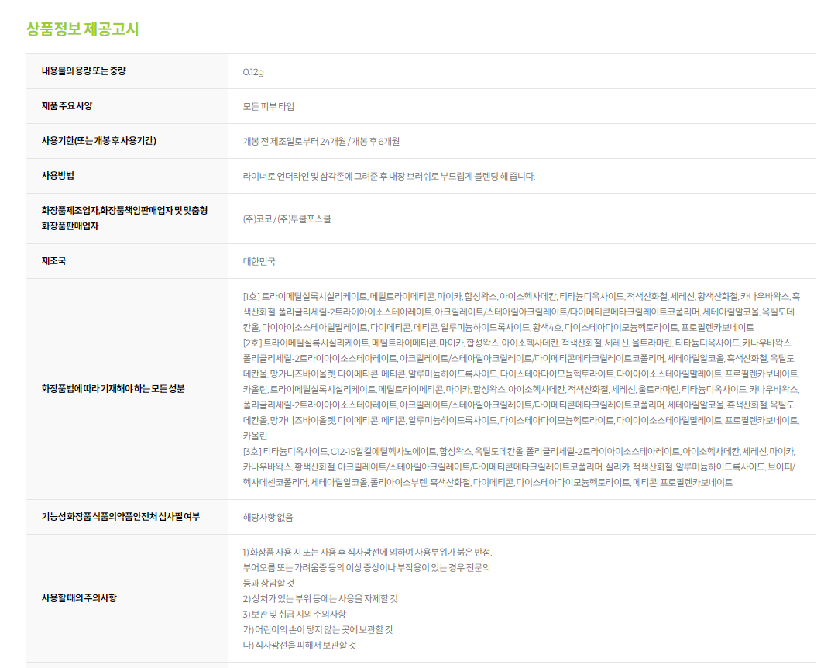Click the 대한민국 country value
831x668 pixels.
click(259, 262)
